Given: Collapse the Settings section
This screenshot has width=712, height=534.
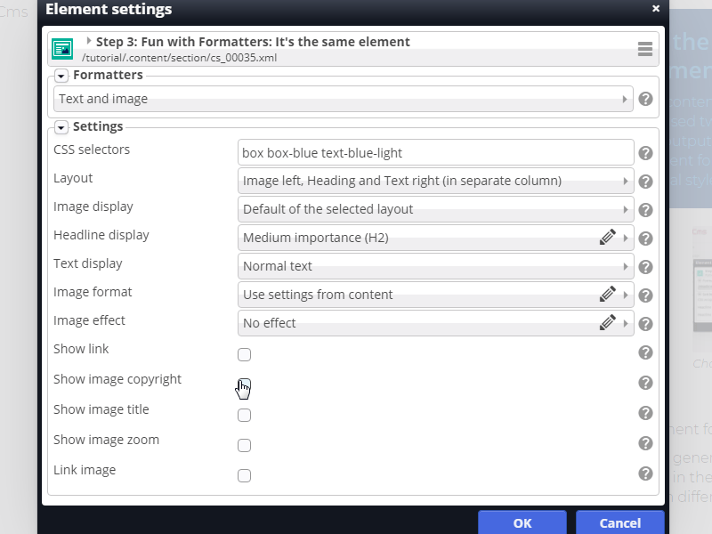Looking at the screenshot, I should point(61,127).
